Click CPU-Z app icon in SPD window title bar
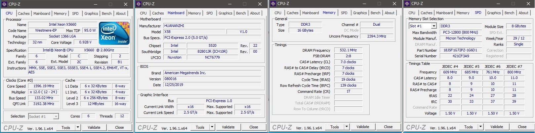 (x=407, y=4)
